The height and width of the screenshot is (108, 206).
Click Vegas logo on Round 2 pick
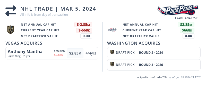coord(112,52)
